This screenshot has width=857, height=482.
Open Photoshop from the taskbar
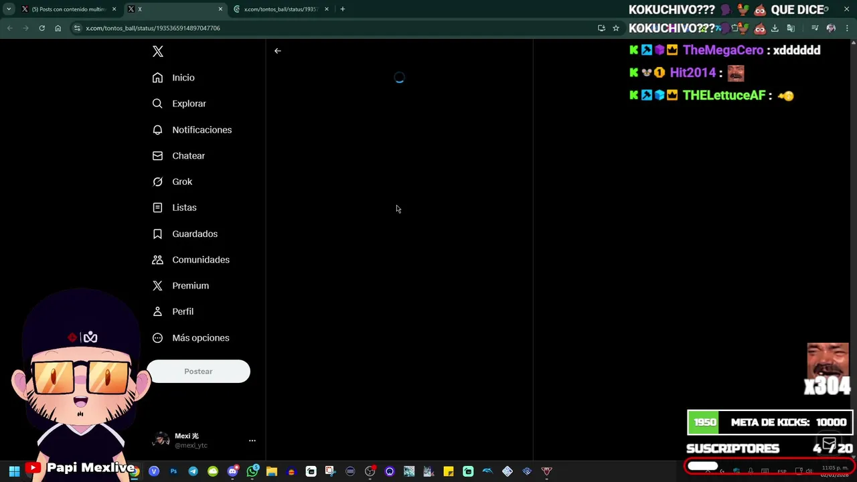(173, 471)
